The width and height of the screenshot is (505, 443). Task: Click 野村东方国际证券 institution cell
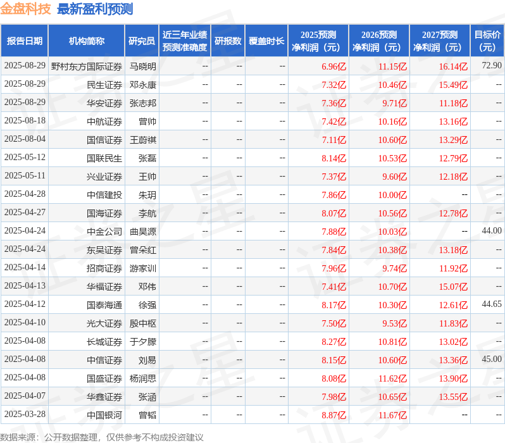pyautogui.click(x=87, y=66)
